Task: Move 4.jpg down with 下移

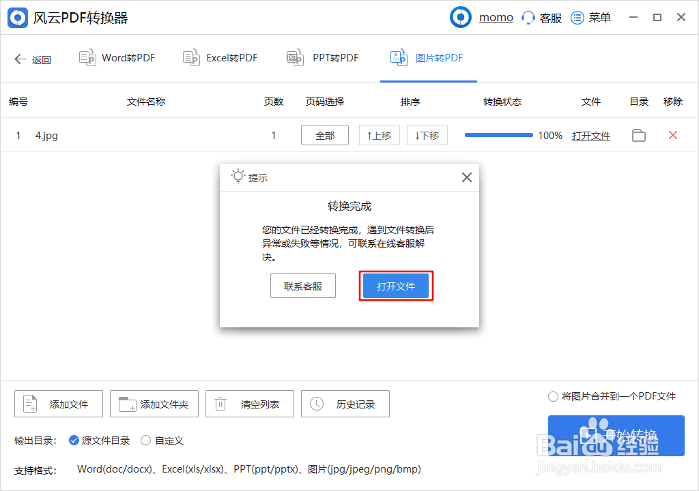Action: tap(427, 135)
